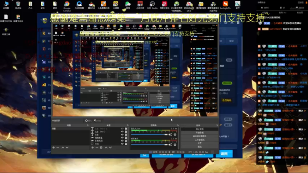Add a new source with plus icon
Screen dimensions: 308x173
92,147
